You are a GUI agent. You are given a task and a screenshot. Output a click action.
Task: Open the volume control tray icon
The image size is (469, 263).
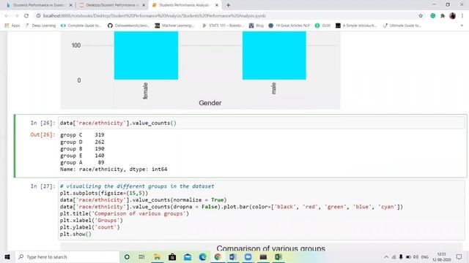coord(416,256)
